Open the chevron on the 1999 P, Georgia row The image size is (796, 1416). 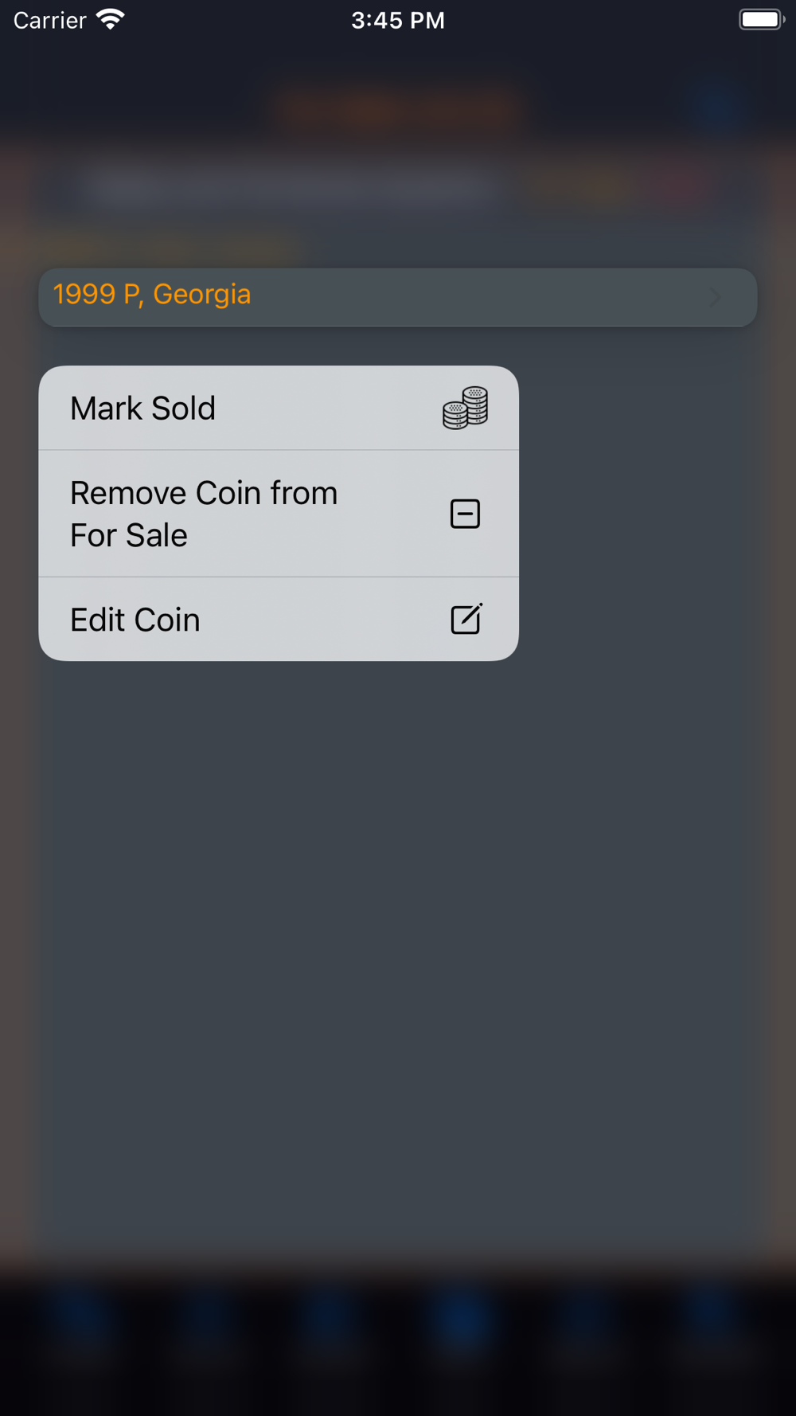[715, 297]
